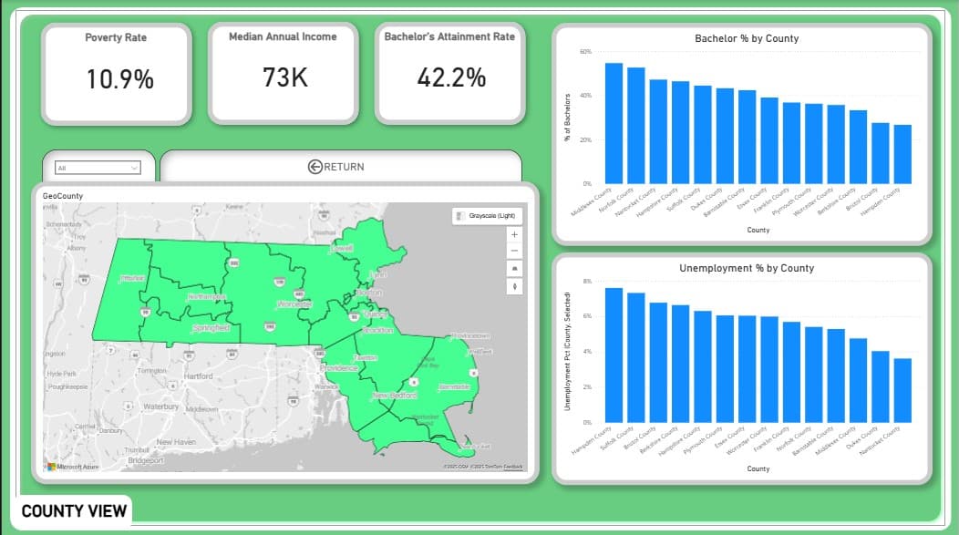Click the back arrow icon inside RETURN
Viewport: 959px width, 535px height.
[x=315, y=165]
